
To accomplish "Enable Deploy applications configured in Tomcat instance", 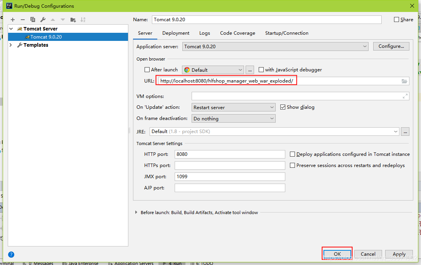I will tap(292, 154).
